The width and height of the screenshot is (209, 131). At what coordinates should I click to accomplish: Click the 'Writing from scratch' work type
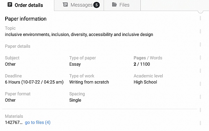tap(89, 82)
